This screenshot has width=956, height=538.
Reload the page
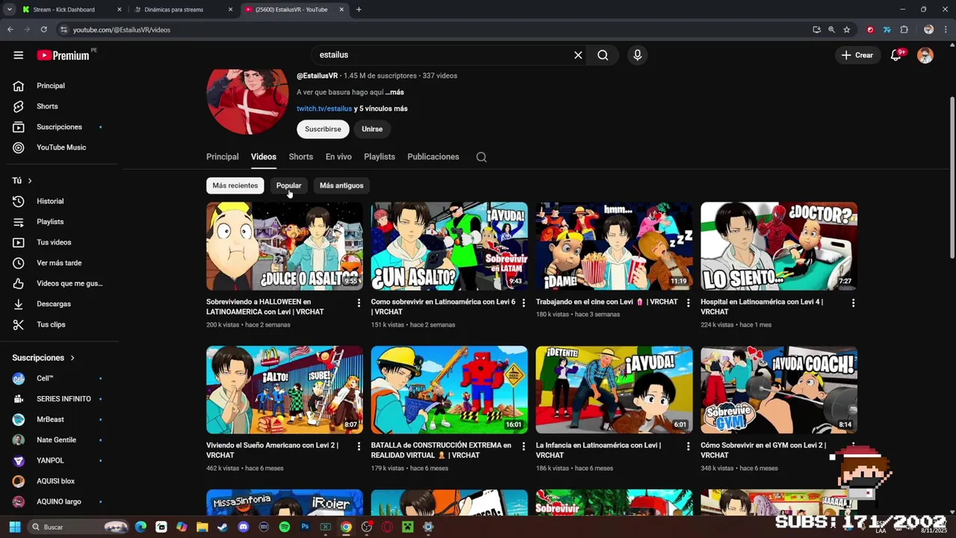pyautogui.click(x=43, y=30)
